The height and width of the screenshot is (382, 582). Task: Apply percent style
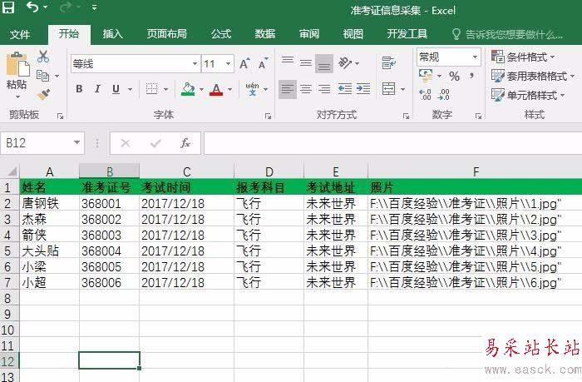tap(454, 77)
